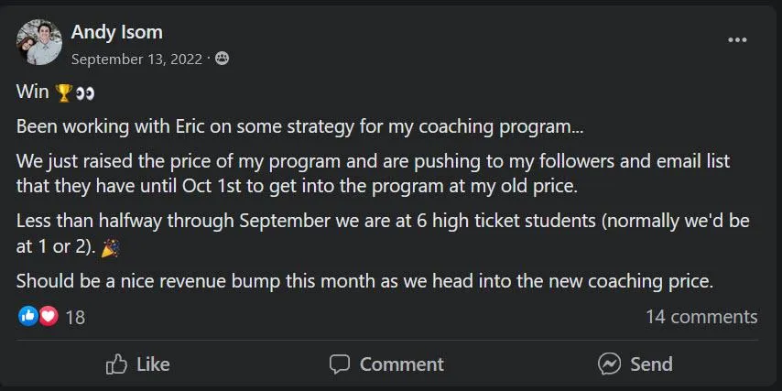Toggle Like on this post

[137, 364]
